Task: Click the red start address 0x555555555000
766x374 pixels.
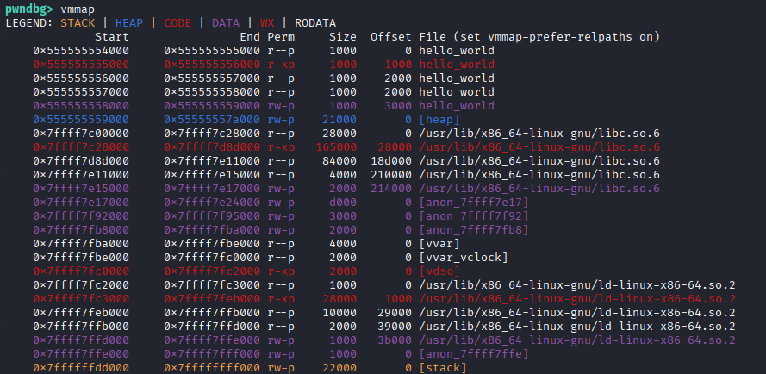Action: click(81, 64)
